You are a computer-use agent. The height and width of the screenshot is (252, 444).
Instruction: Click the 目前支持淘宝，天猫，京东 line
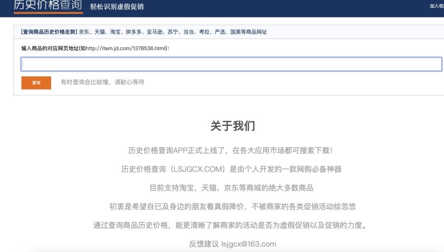(231, 188)
